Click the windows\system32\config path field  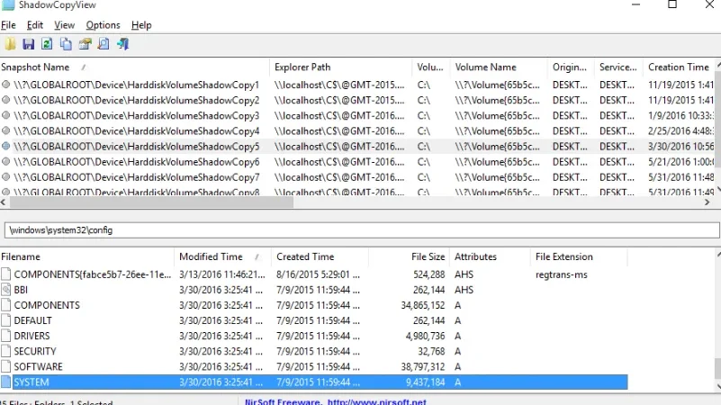click(x=362, y=230)
